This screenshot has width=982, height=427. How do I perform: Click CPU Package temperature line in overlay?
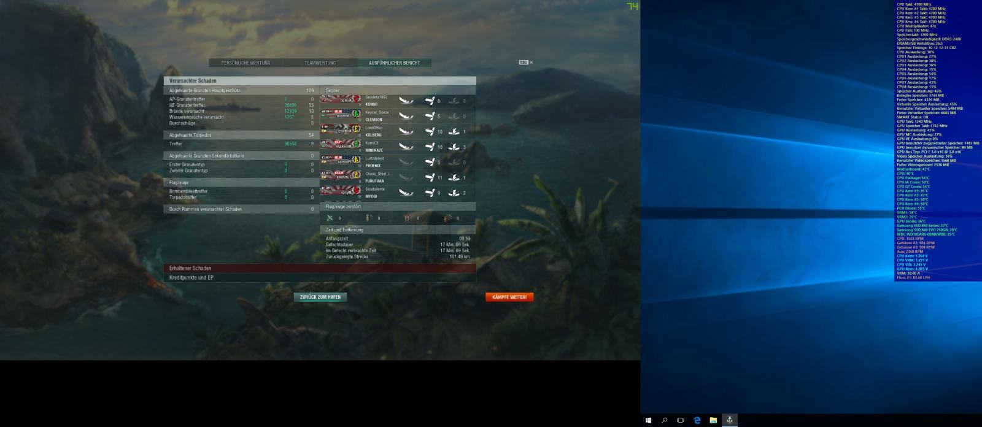[x=913, y=178]
